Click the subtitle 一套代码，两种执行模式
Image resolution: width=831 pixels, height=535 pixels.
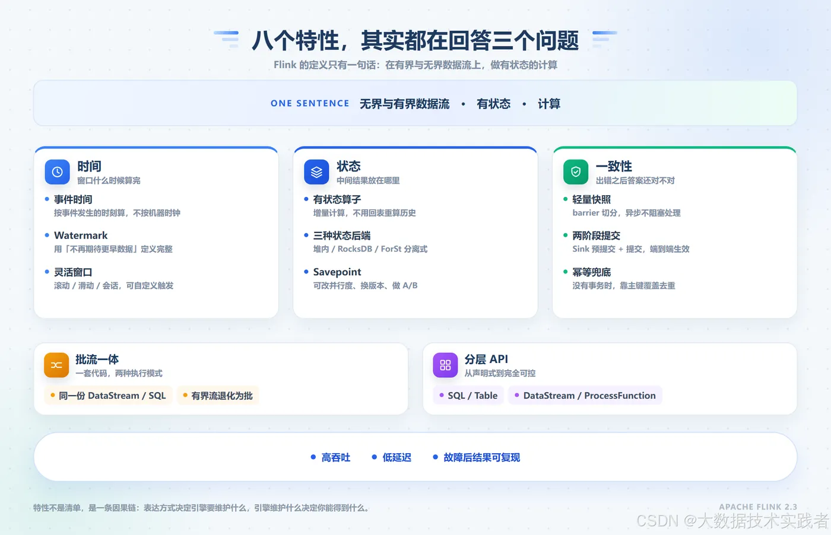(x=119, y=373)
